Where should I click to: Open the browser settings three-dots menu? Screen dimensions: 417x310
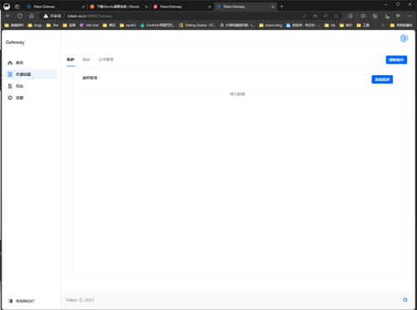pyautogui.click(x=409, y=16)
